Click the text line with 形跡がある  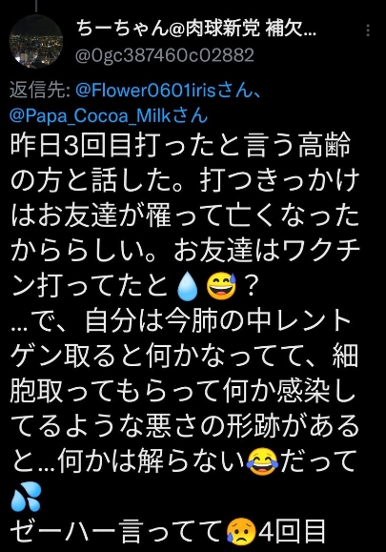186,426
